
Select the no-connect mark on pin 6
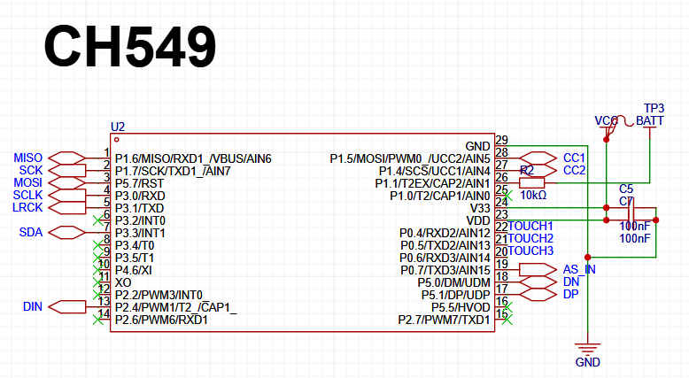98,220
